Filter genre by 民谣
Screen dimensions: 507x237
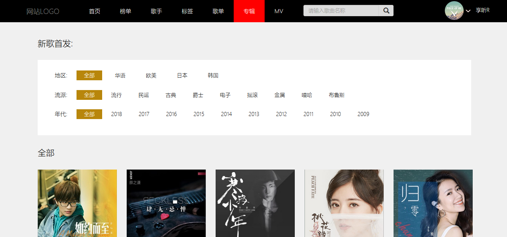pyautogui.click(x=144, y=95)
